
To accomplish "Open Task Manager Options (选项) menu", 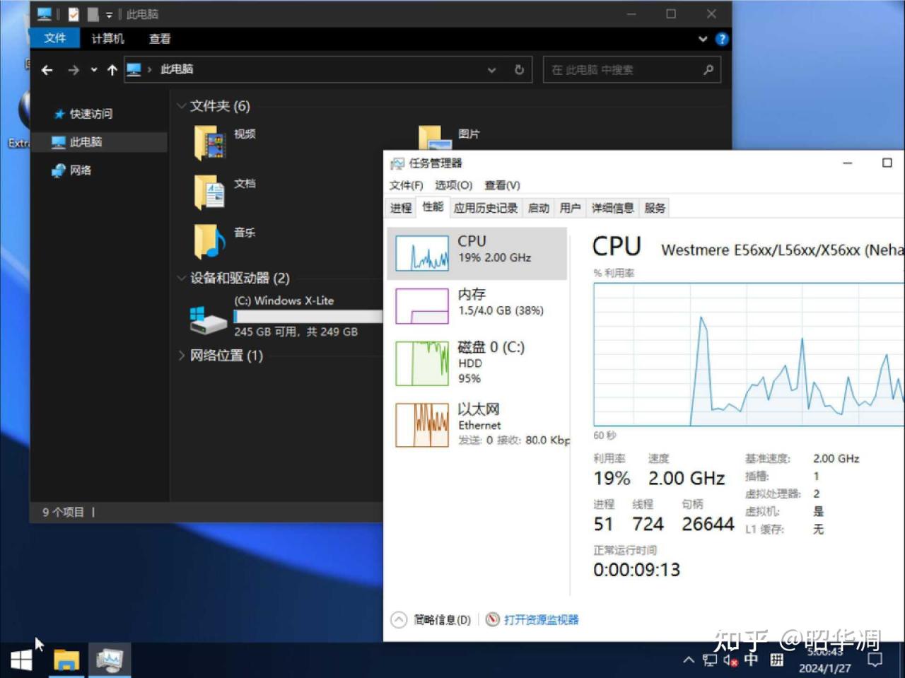I will pyautogui.click(x=453, y=185).
